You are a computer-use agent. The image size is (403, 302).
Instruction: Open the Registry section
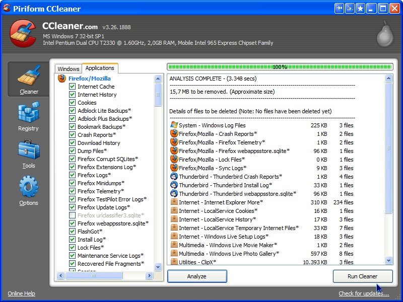coord(29,116)
